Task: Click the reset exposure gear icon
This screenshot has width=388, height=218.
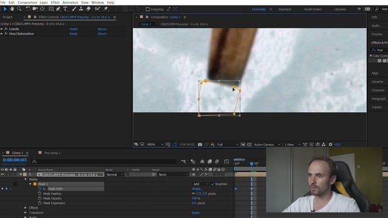Action: point(330,144)
